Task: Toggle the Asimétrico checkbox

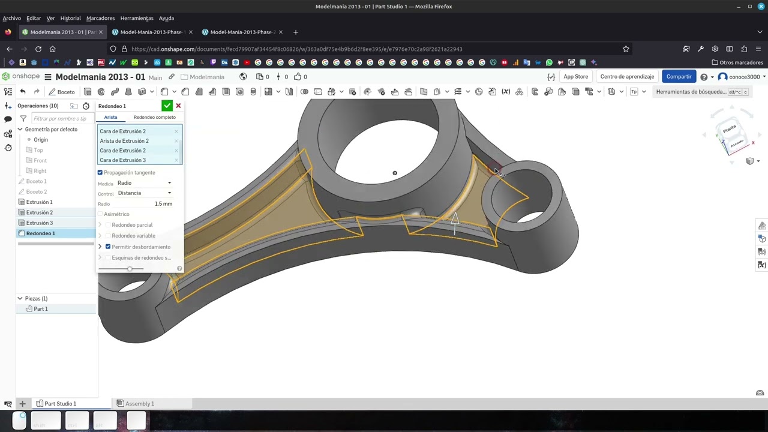Action: pos(100,214)
